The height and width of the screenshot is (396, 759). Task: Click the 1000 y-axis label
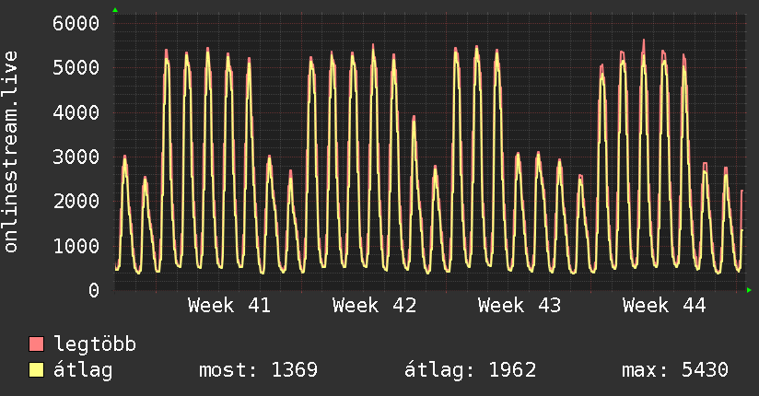[x=76, y=246]
